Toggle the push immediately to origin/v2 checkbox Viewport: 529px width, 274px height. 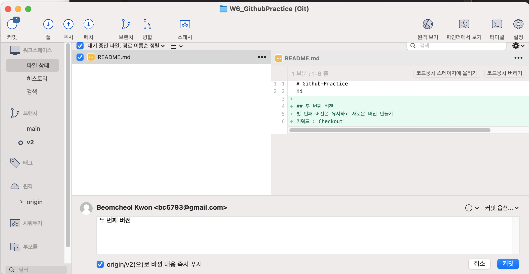coord(100,264)
